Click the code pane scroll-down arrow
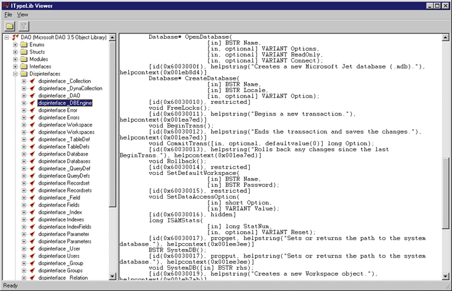Image resolution: width=452 pixels, height=291 pixels. [x=443, y=276]
